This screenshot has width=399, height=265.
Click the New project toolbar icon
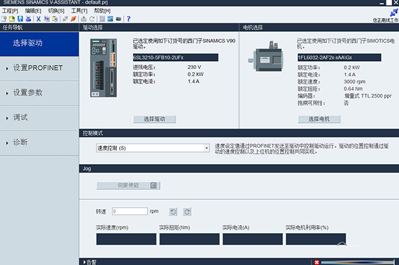4,19
